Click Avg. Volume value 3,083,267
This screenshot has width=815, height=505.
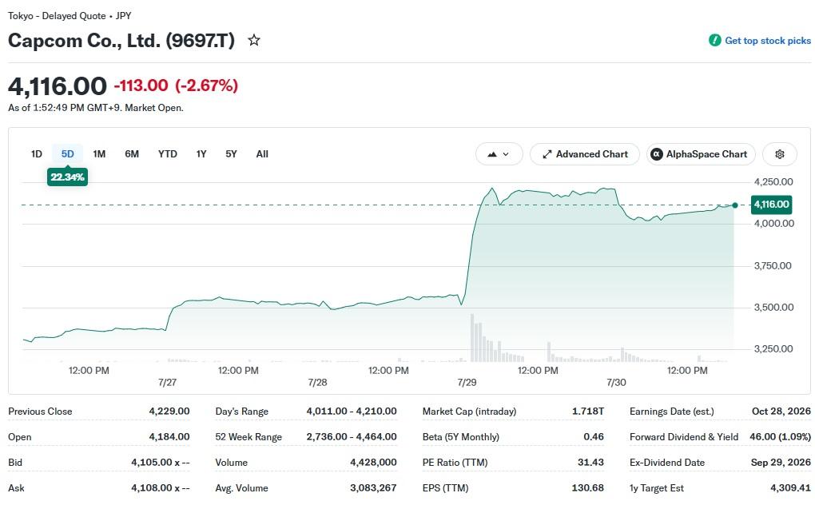[373, 487]
